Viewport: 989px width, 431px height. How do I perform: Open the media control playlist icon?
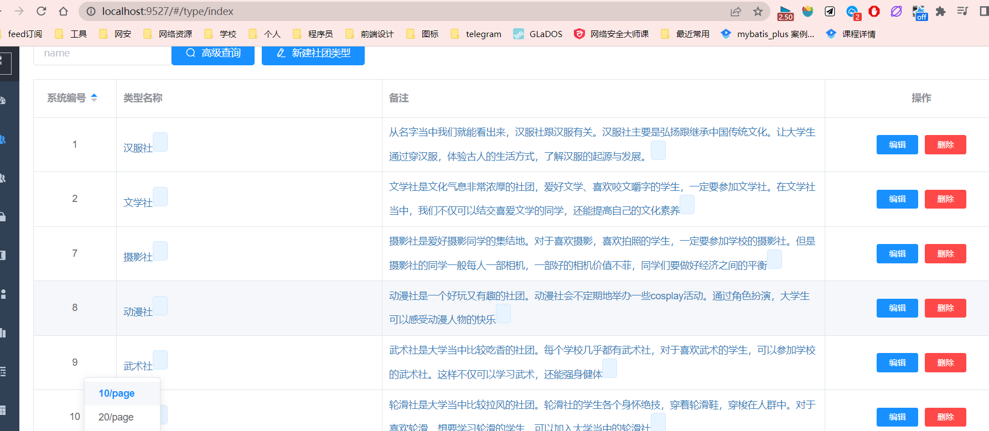pyautogui.click(x=962, y=12)
